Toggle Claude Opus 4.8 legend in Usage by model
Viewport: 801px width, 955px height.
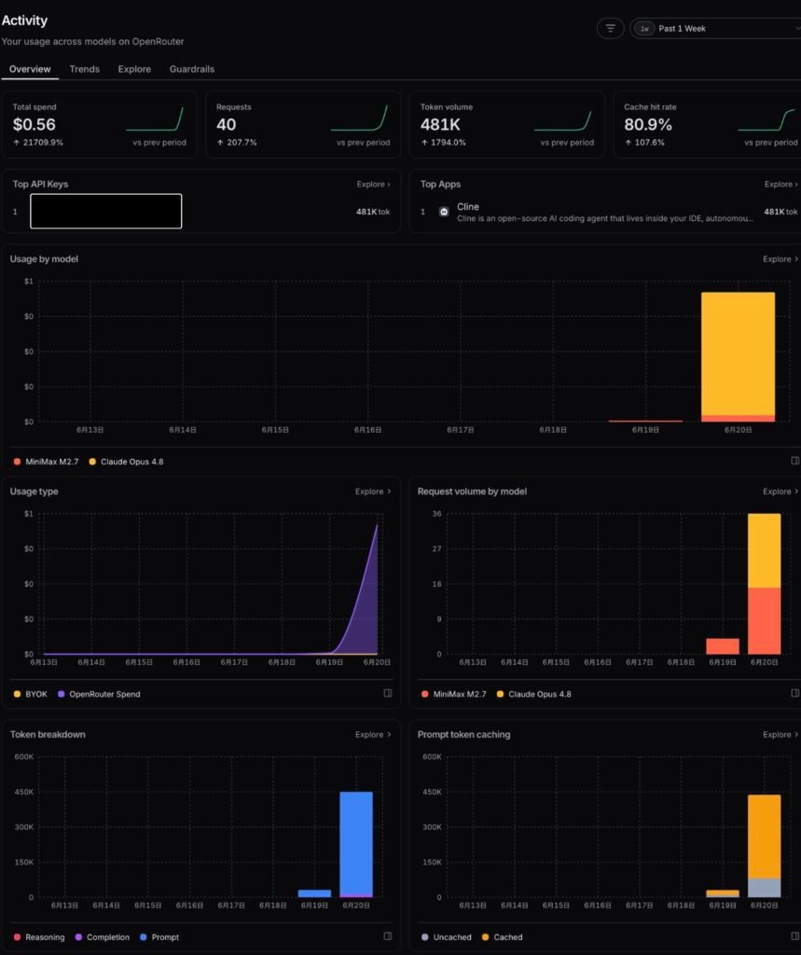pyautogui.click(x=126, y=462)
